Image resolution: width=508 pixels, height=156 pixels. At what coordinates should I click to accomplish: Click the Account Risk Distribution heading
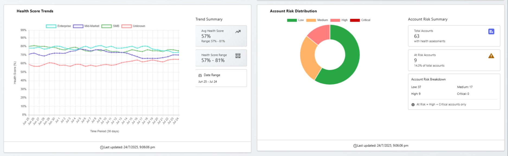(293, 11)
